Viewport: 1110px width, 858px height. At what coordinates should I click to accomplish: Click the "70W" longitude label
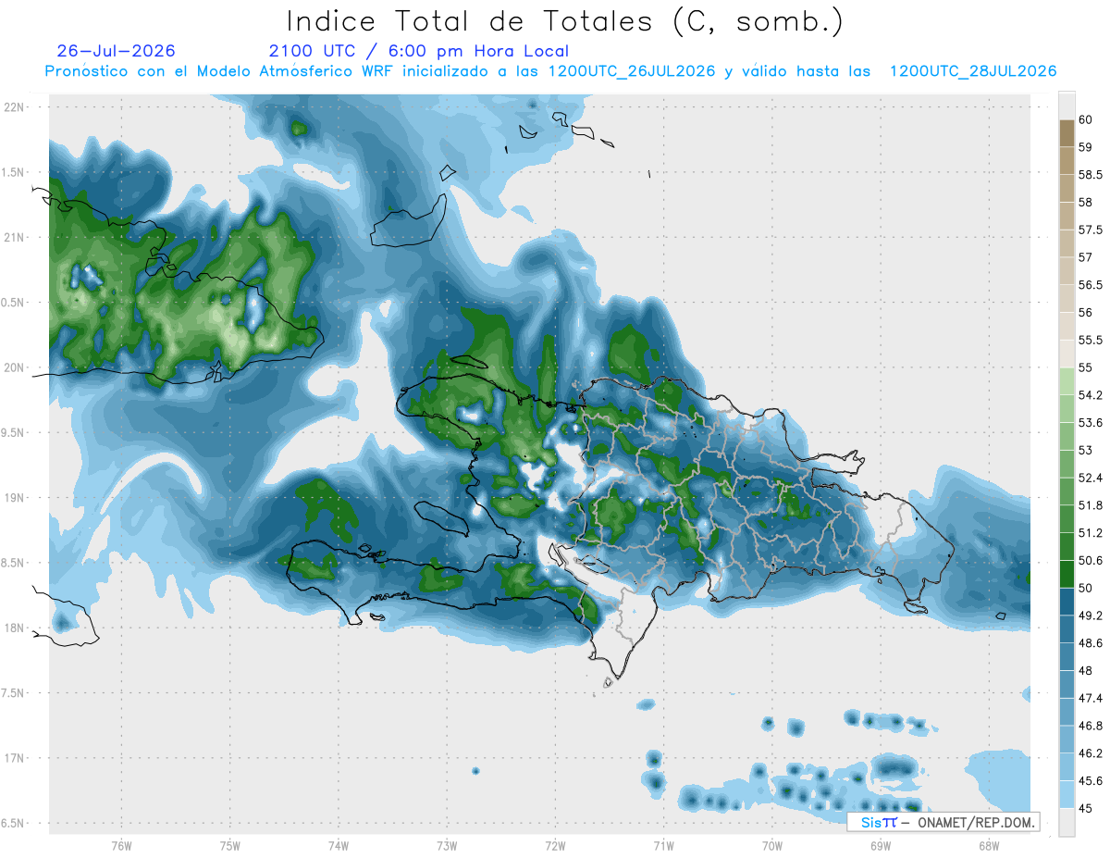click(771, 846)
